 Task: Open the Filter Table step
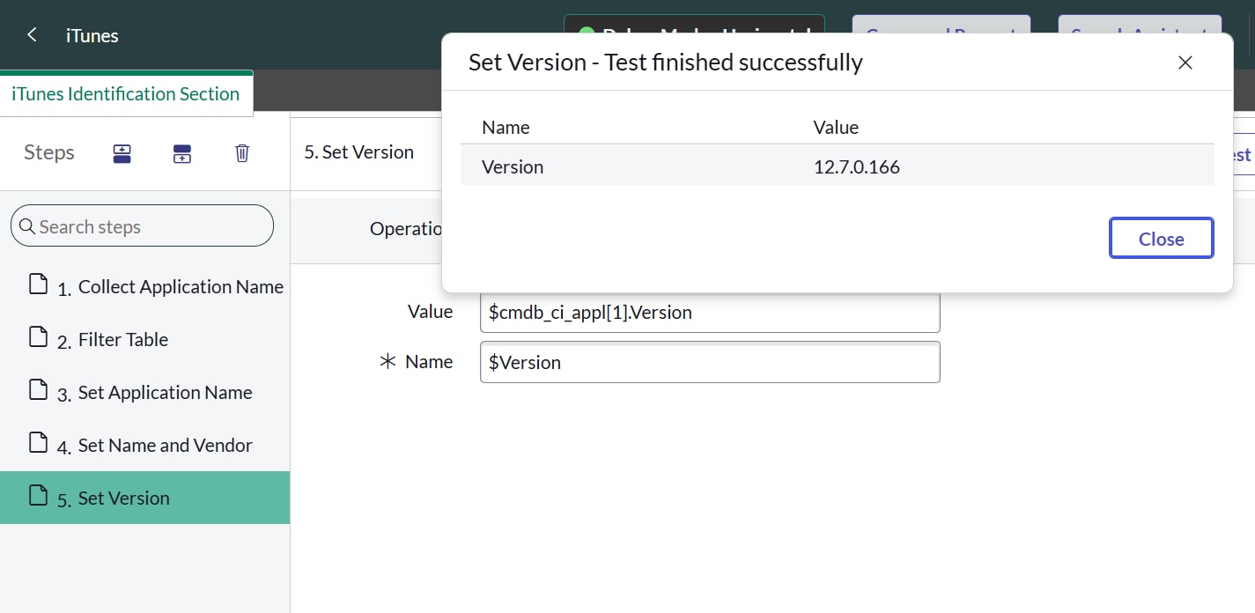144,339
